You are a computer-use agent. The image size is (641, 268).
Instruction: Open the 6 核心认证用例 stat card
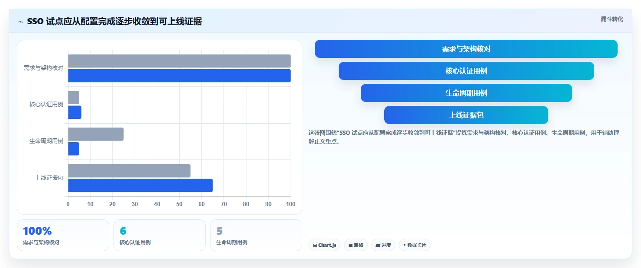coord(159,235)
